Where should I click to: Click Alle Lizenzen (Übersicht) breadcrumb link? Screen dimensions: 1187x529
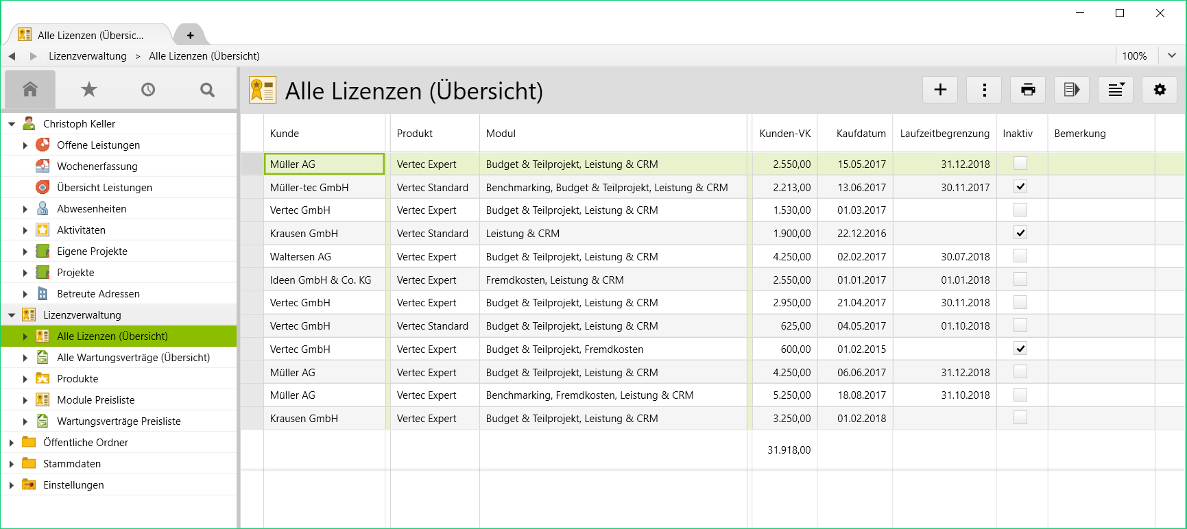[204, 56]
